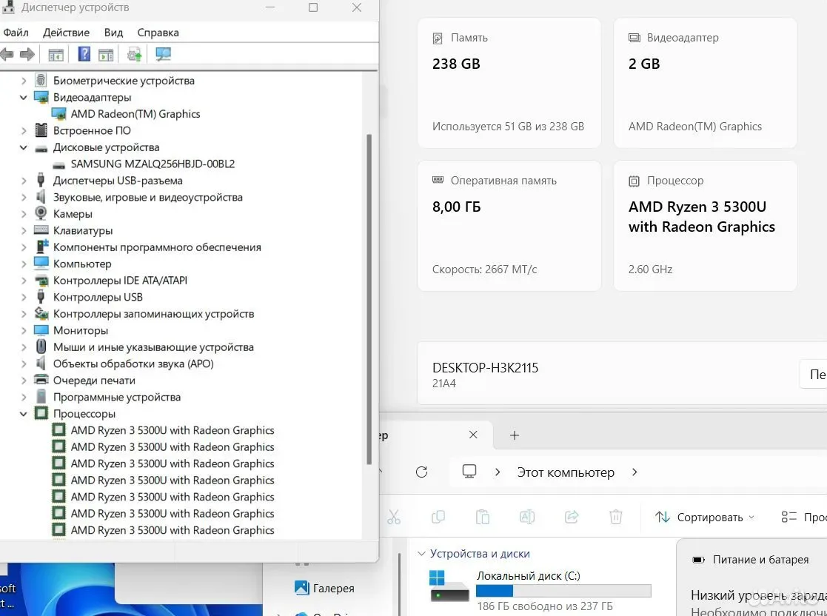Click Этот компьютер in address bar
This screenshot has width=827, height=616.
tap(566, 472)
